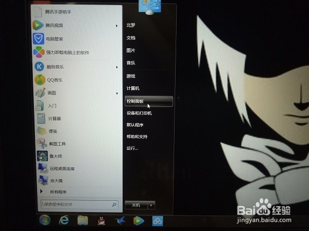This screenshot has width=309, height=231.
Task: Click the 入门 getting started icon
Action: tap(40, 106)
